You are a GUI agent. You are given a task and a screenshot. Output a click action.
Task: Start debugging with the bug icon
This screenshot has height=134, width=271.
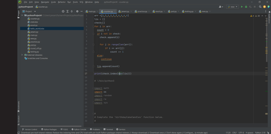(246, 7)
